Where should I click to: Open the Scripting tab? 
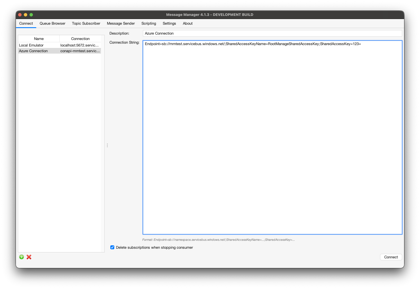click(x=149, y=23)
